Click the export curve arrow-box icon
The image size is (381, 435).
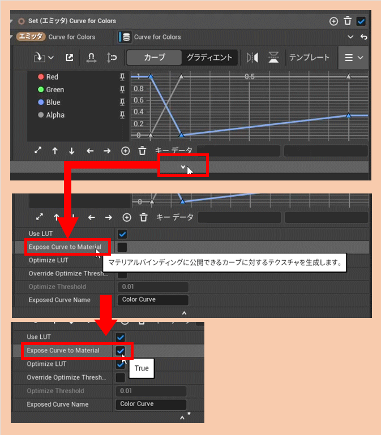pyautogui.click(x=70, y=58)
